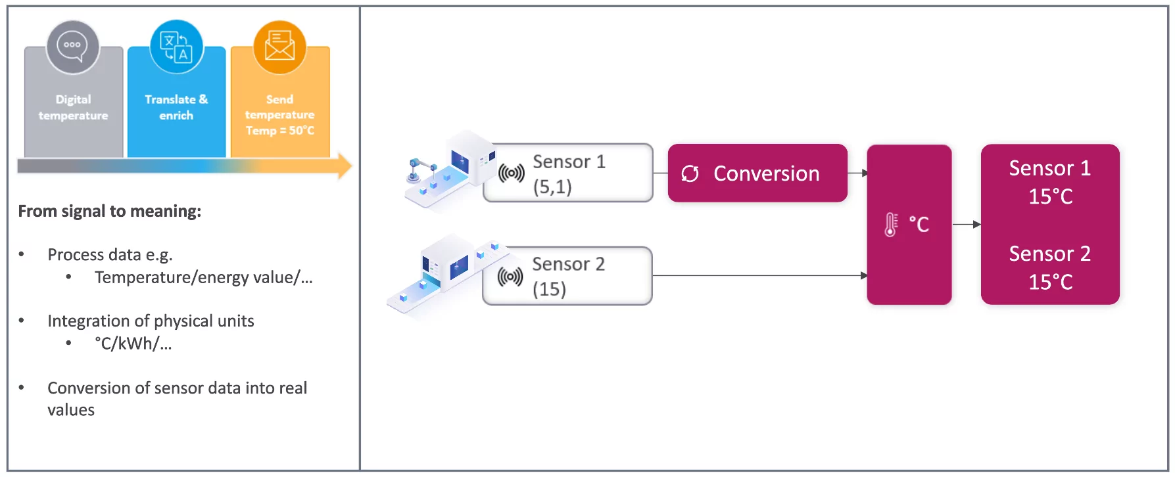Click the thermometer icon
Screen dimensions: 1175x477
[x=891, y=225]
